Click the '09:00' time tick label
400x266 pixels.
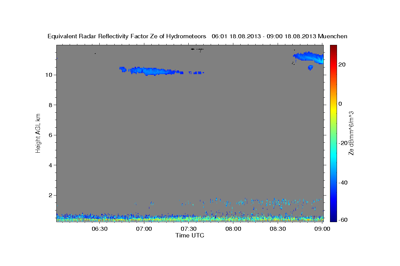tap(322, 229)
